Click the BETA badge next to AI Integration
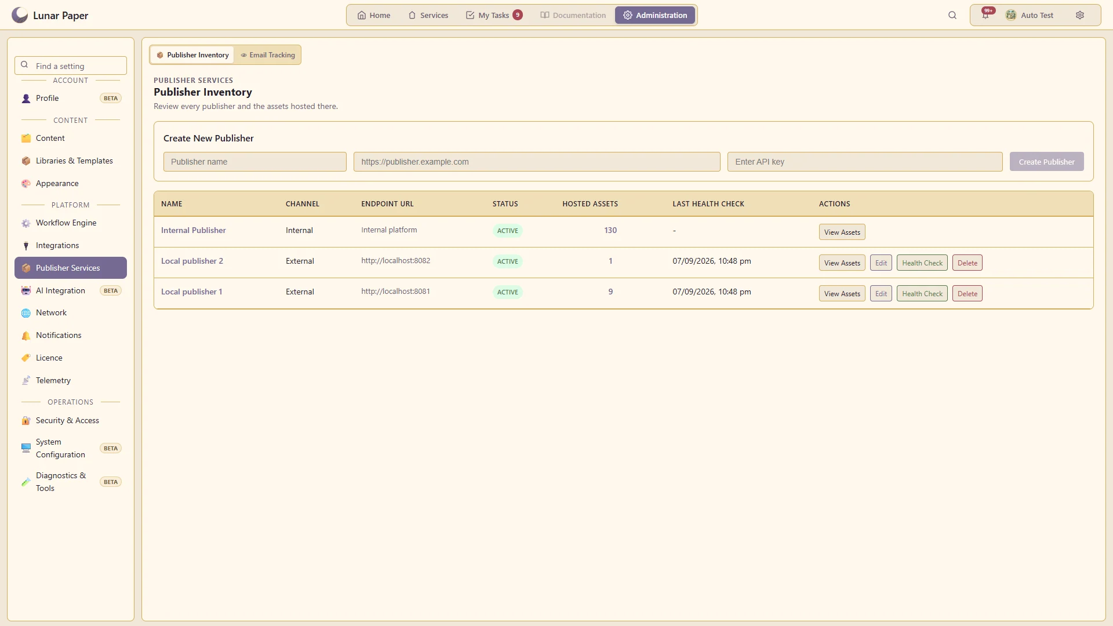 110,291
